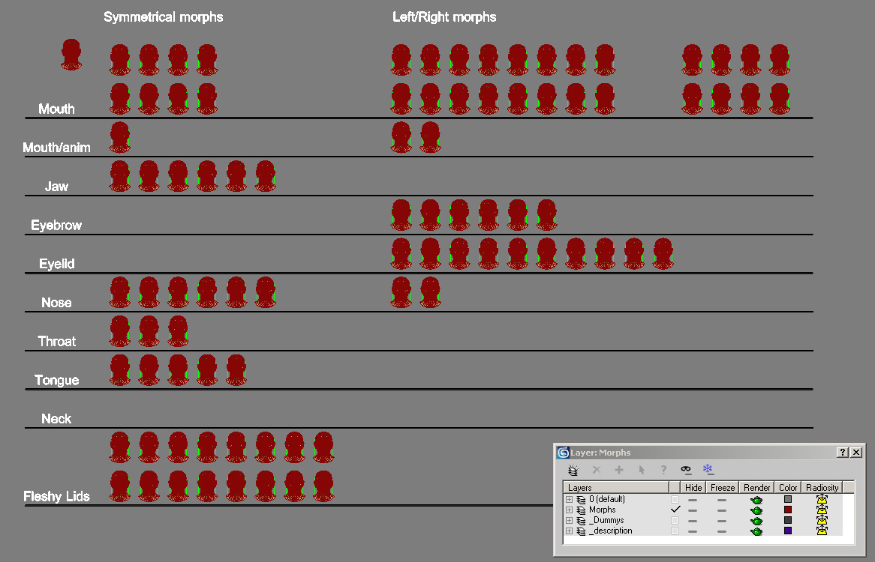Select the _Dummys layer name

click(x=606, y=520)
